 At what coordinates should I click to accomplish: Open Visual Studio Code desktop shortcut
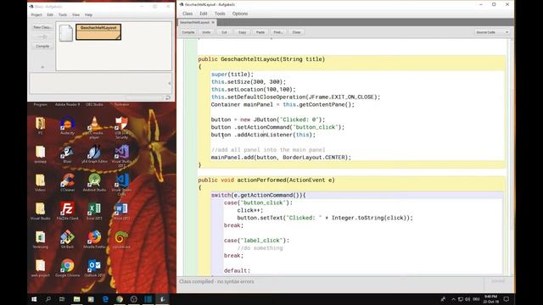[121, 185]
